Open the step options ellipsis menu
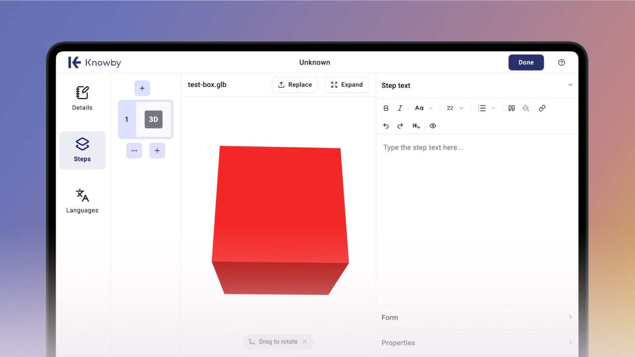 (134, 151)
